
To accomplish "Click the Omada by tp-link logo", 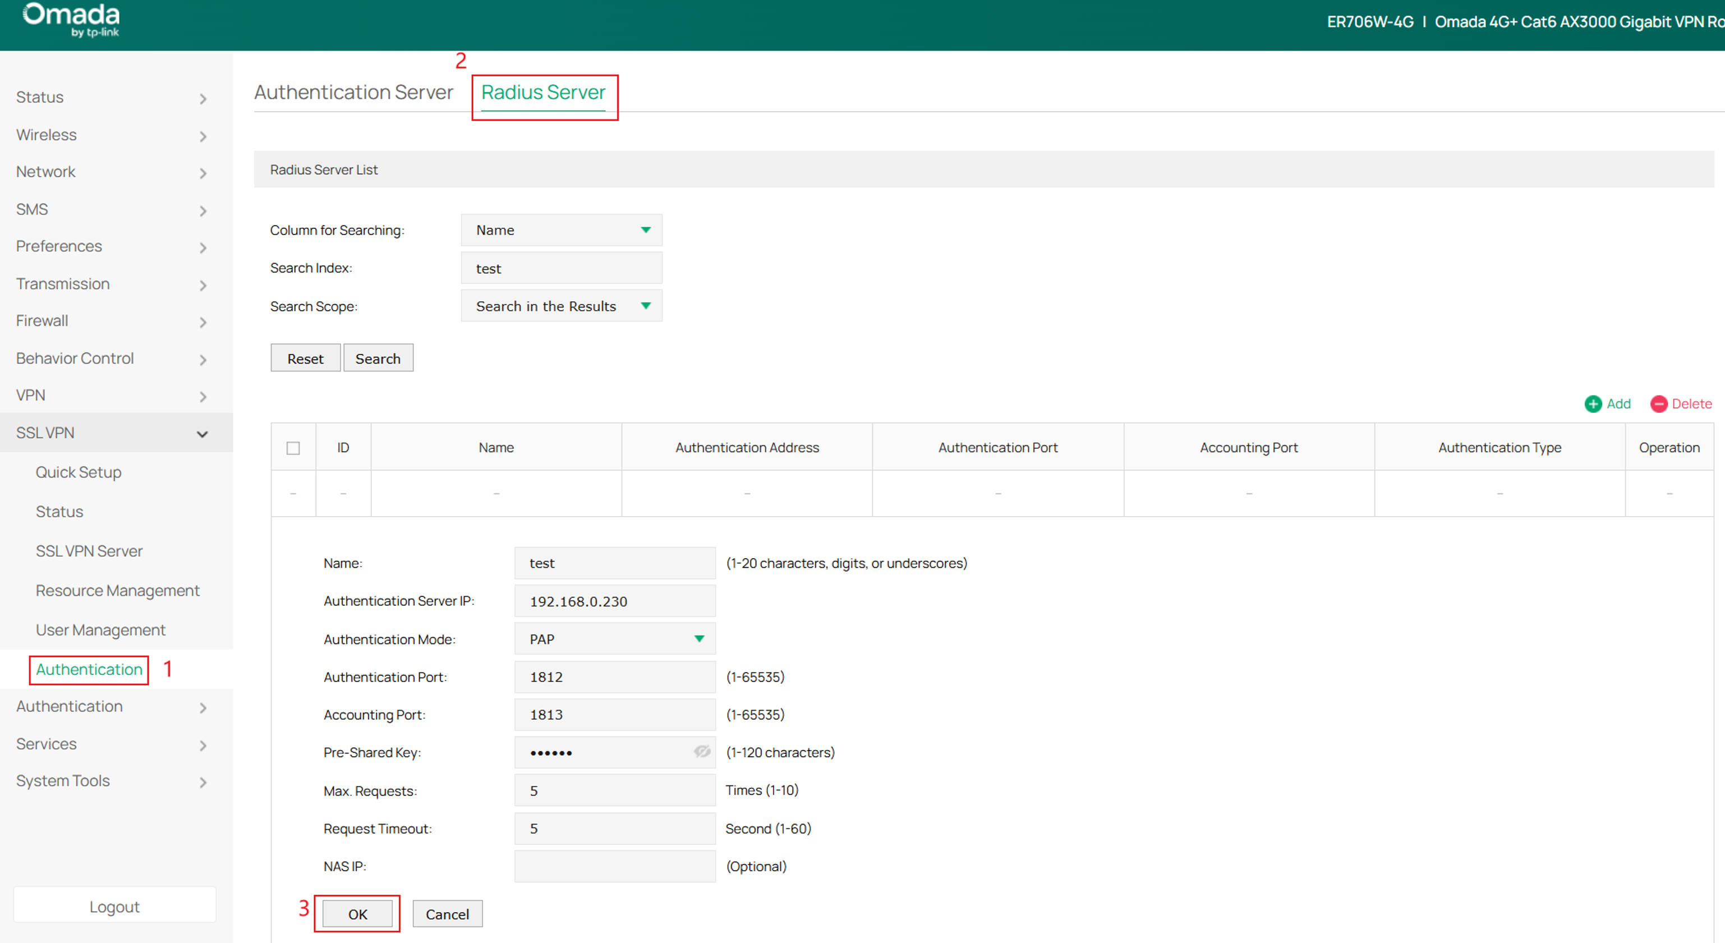I will [x=72, y=20].
